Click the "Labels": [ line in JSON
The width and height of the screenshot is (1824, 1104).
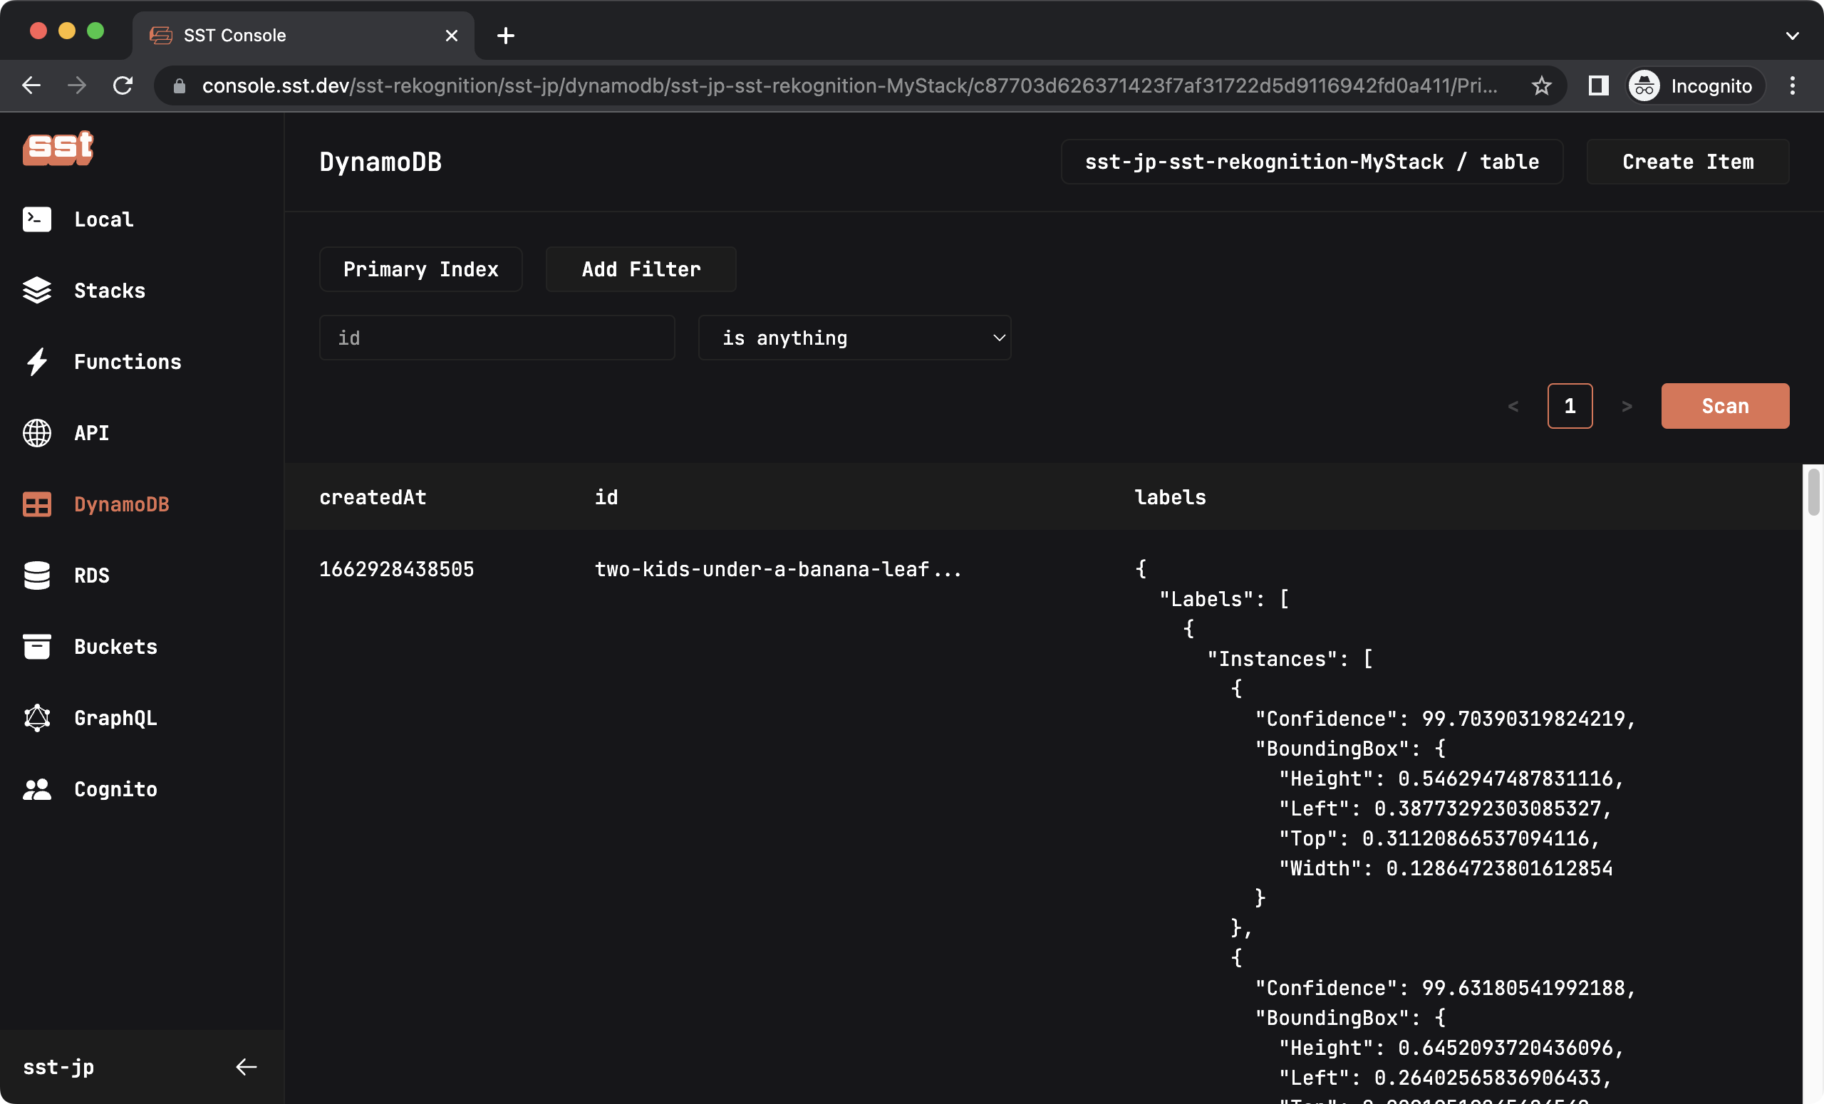pos(1224,598)
